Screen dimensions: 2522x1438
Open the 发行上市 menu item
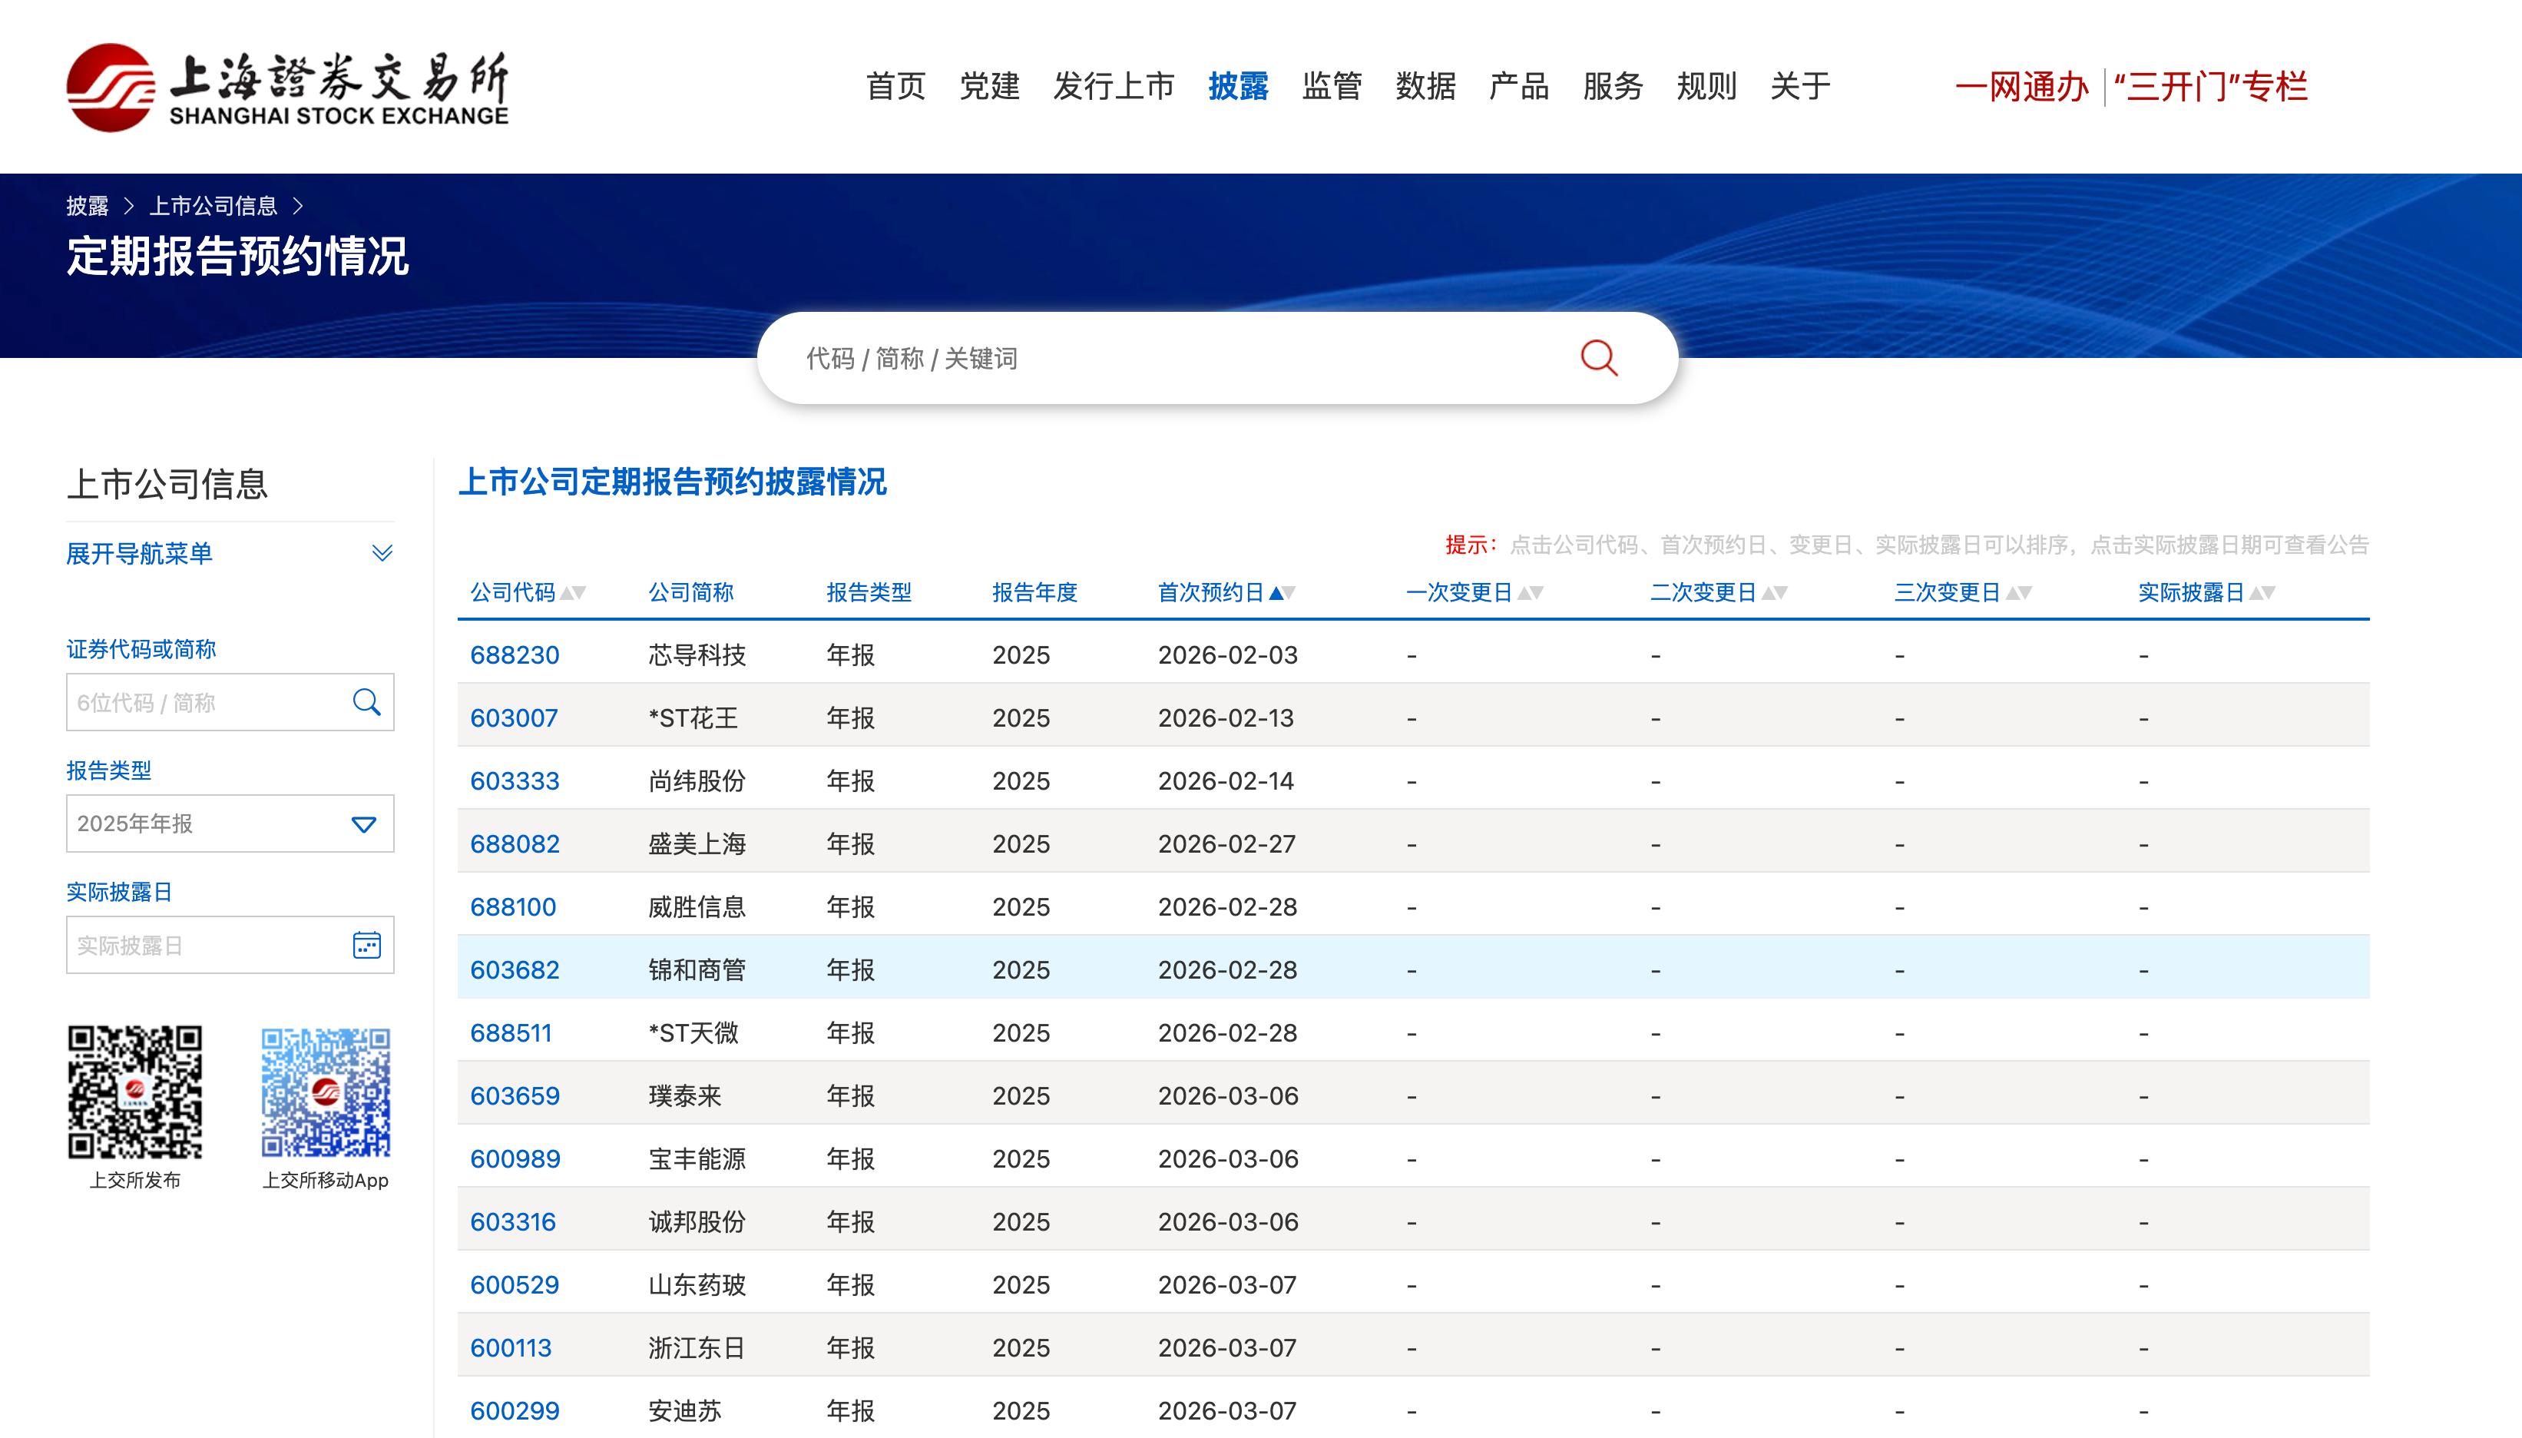[1114, 87]
